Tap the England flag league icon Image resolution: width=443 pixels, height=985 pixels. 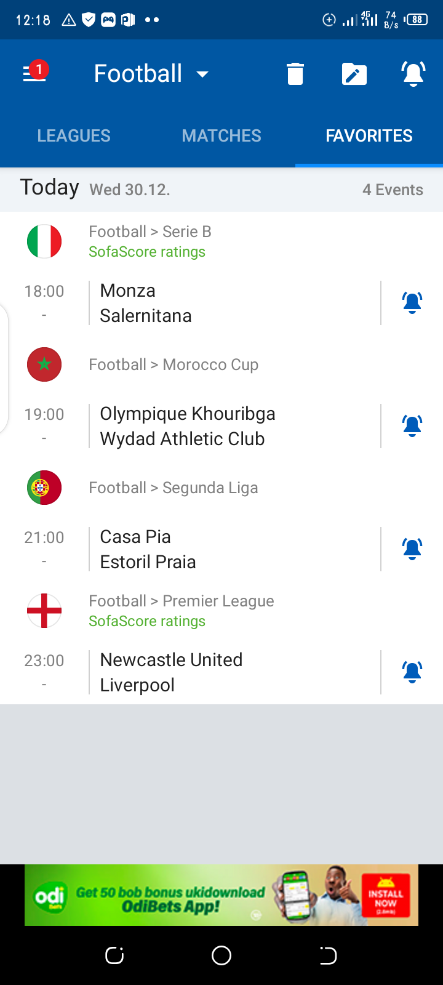click(44, 611)
